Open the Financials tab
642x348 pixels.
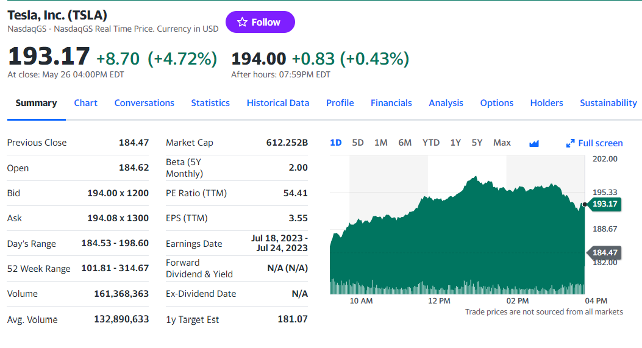[391, 103]
